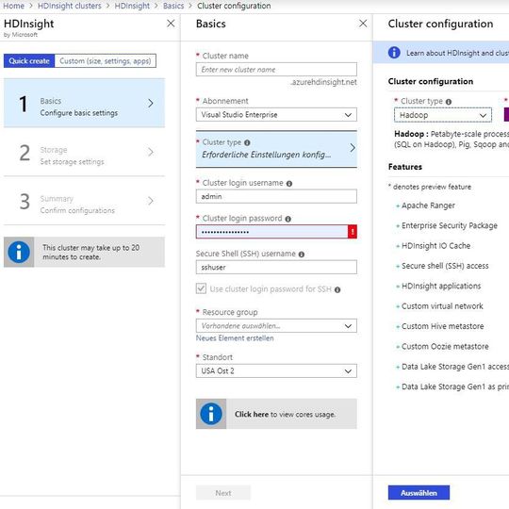This screenshot has width=509, height=509.
Task: Select Enterprise Security Package feature
Action: pyautogui.click(x=450, y=225)
